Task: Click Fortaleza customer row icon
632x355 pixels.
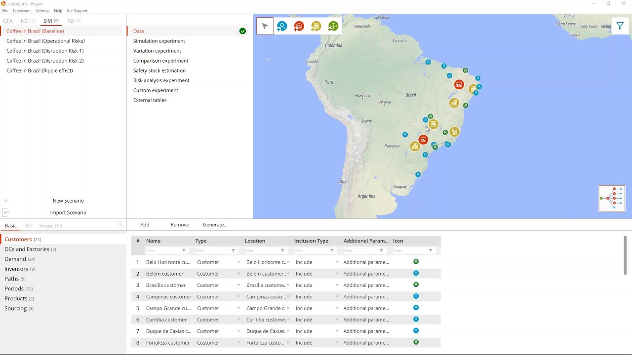Action: coord(416,342)
